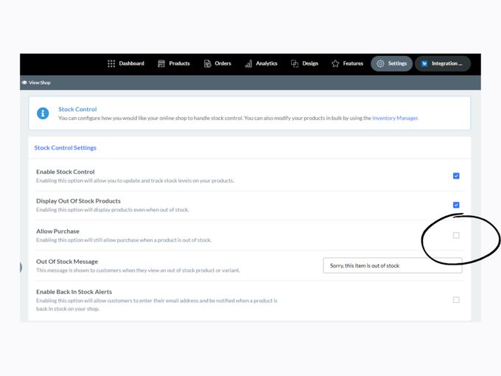Enable the Allow Purchase checkbox
501x376 pixels.
pyautogui.click(x=456, y=235)
